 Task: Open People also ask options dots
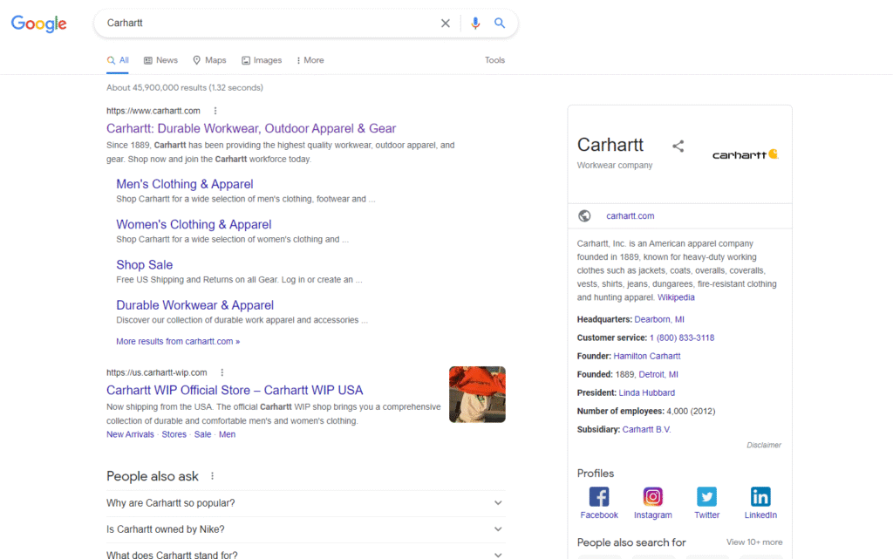[x=213, y=476]
